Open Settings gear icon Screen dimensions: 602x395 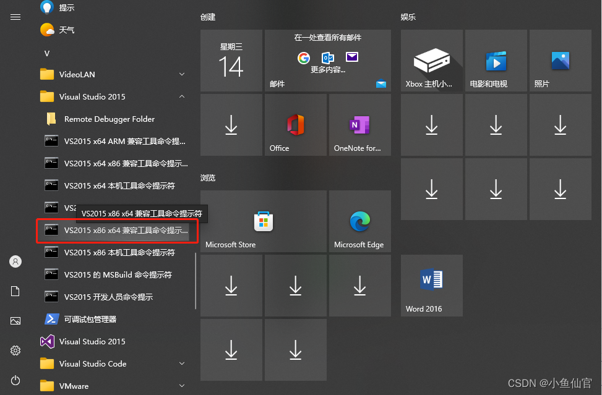15,350
